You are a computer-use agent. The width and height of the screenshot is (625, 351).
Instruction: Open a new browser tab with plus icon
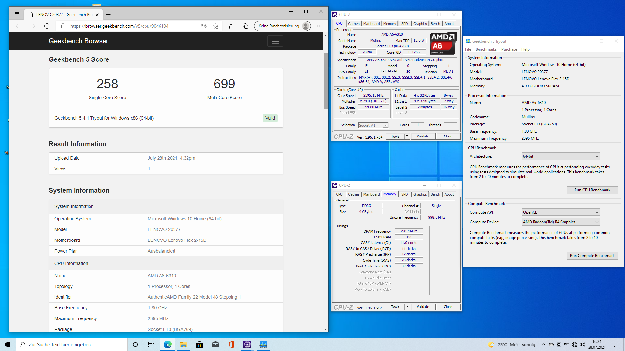(108, 15)
